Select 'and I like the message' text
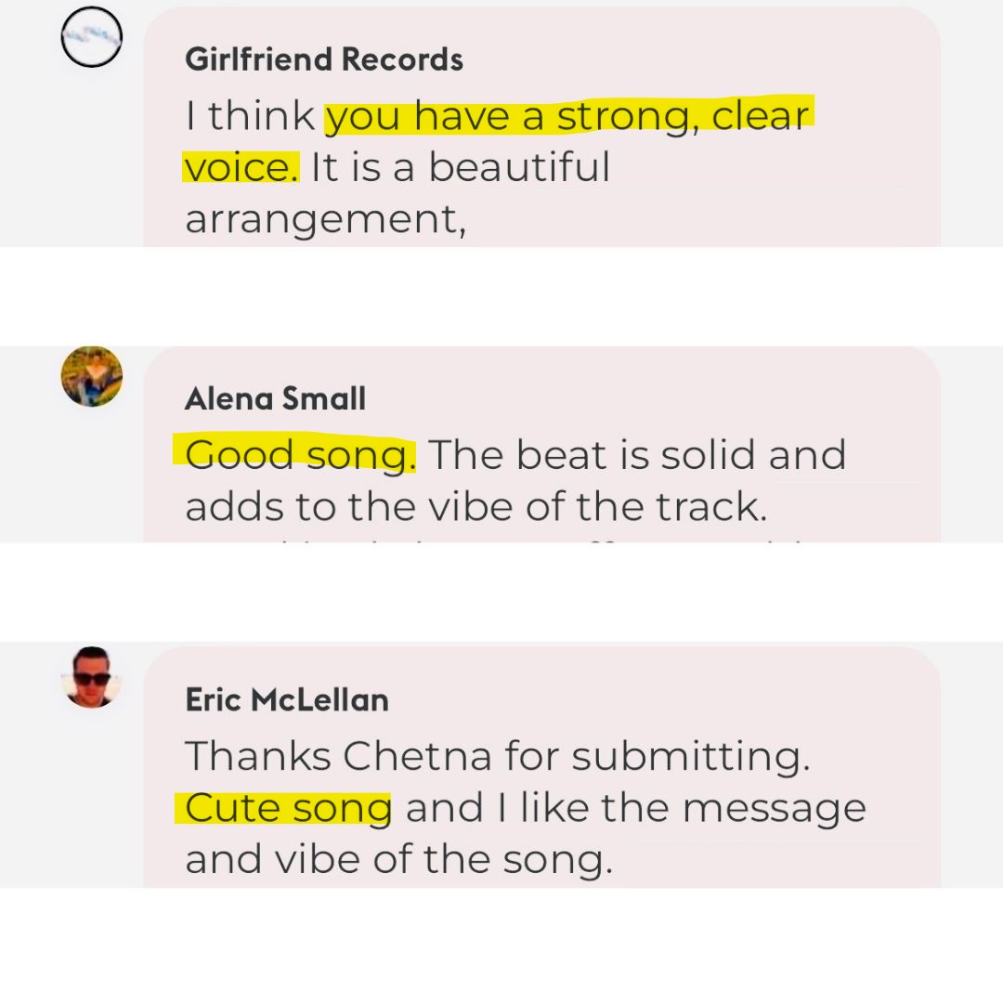This screenshot has width=1003, height=1003. coord(636,807)
